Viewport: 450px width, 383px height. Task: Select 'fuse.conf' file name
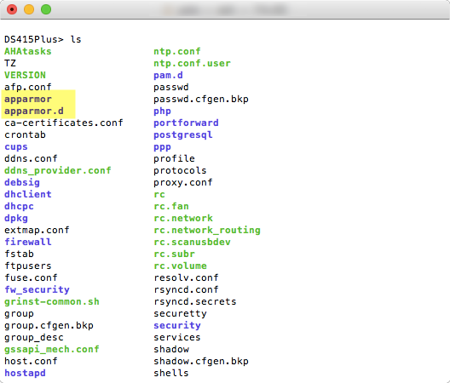coord(31,277)
